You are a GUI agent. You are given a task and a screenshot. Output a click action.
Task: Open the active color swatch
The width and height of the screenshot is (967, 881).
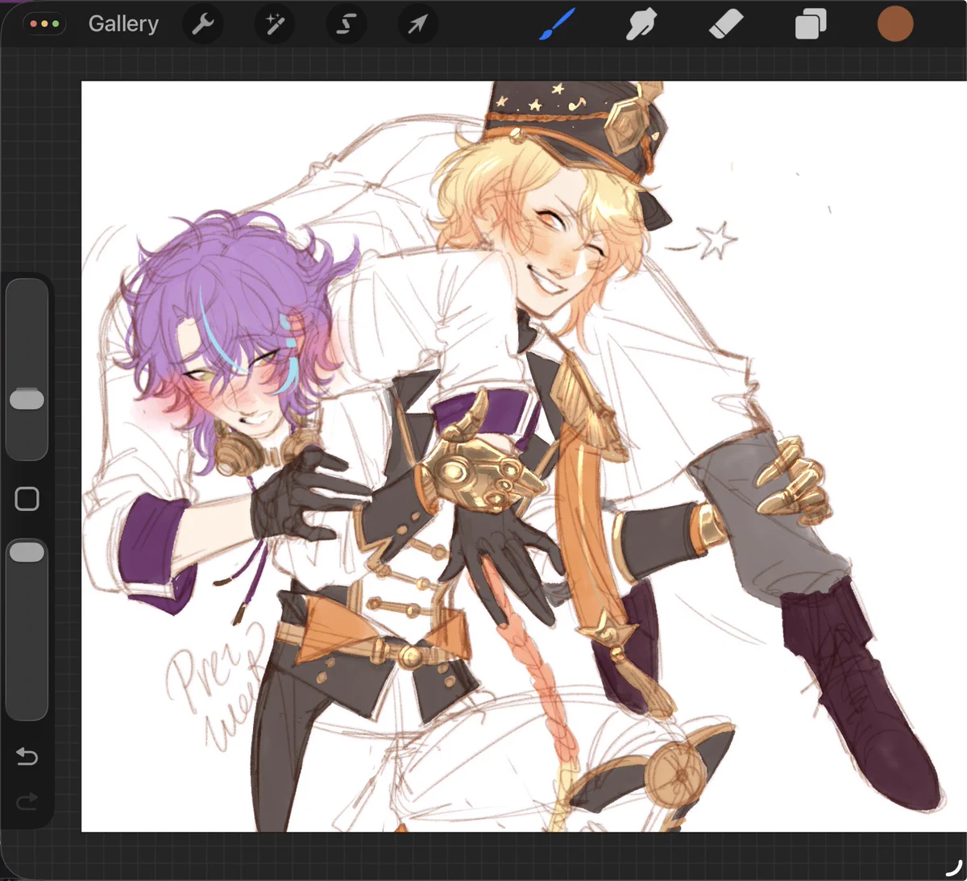coord(895,23)
